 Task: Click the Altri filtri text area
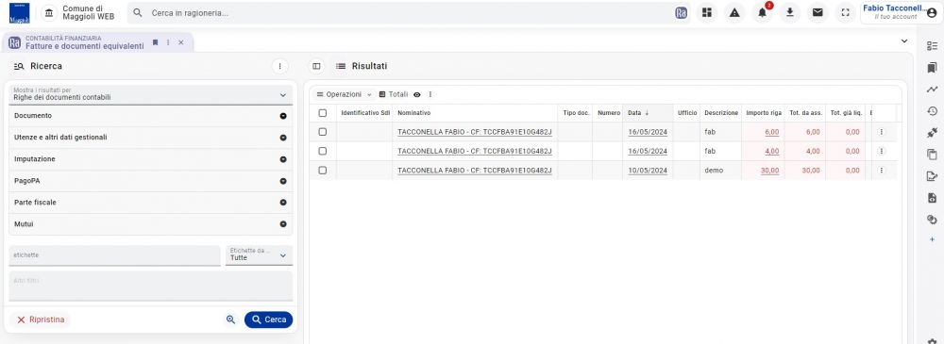tap(150, 287)
